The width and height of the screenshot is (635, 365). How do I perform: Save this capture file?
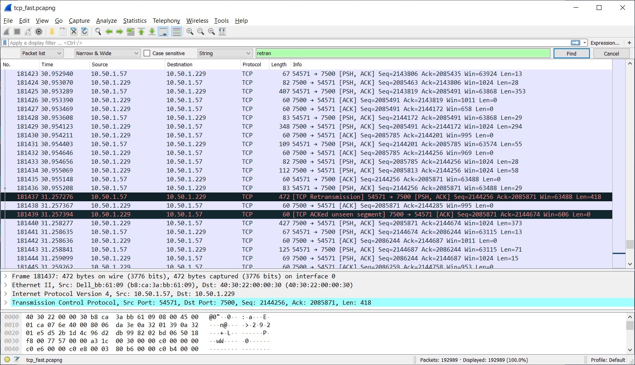pyautogui.click(x=63, y=32)
